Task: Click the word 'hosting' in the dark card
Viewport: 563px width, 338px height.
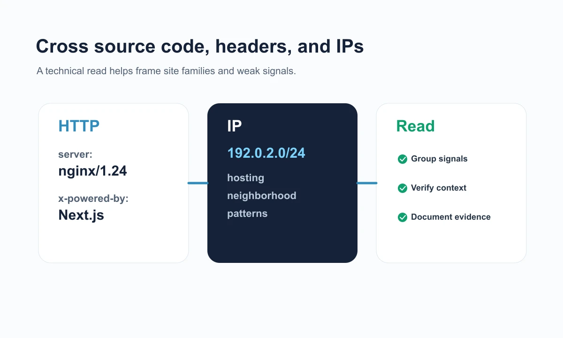Action: click(245, 178)
